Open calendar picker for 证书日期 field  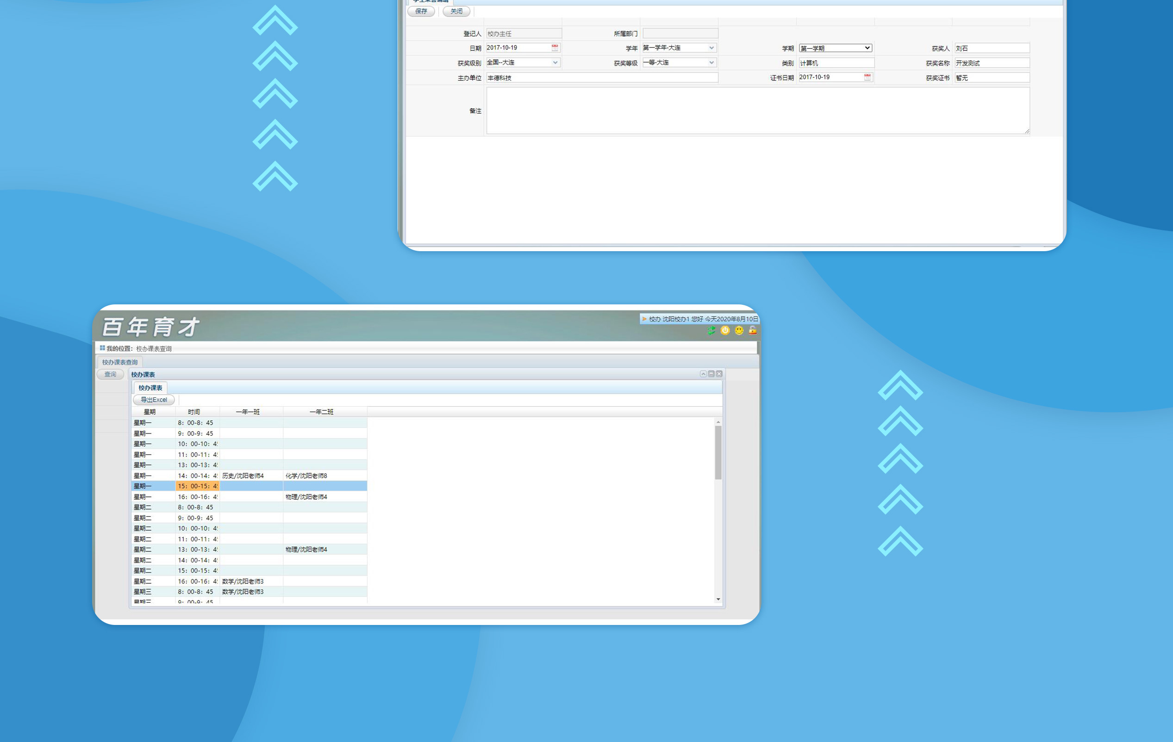tap(867, 77)
